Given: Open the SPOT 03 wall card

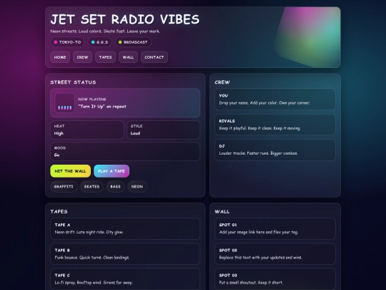Looking at the screenshot, I should click(x=275, y=279).
